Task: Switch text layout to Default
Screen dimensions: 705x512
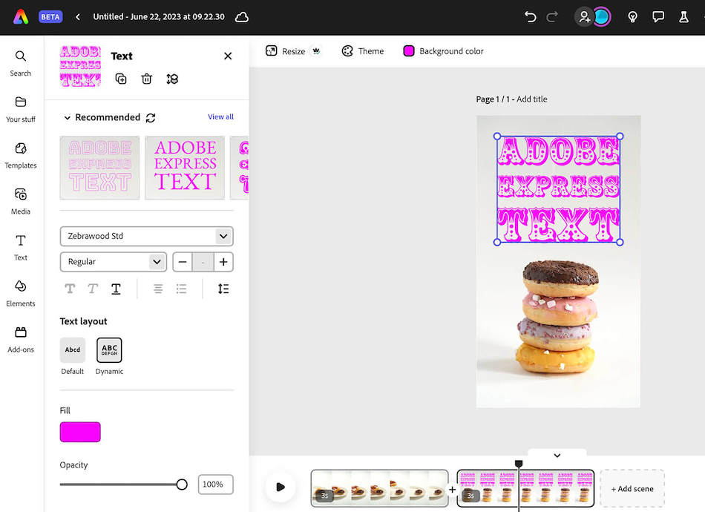Action: [x=72, y=349]
